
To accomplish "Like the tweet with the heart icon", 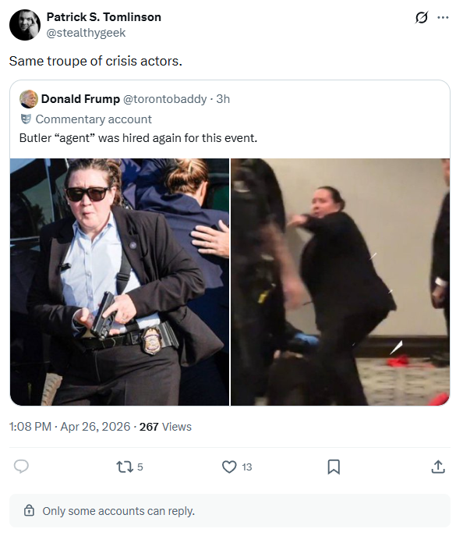I will (229, 467).
